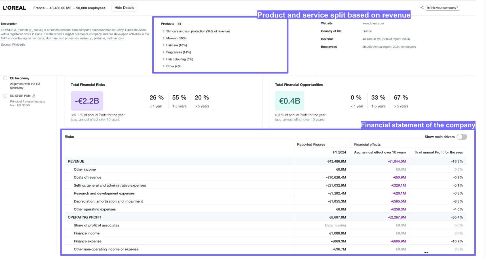Click the 'Finance expense' row label
Screen dimensions: 486x258
(87, 241)
